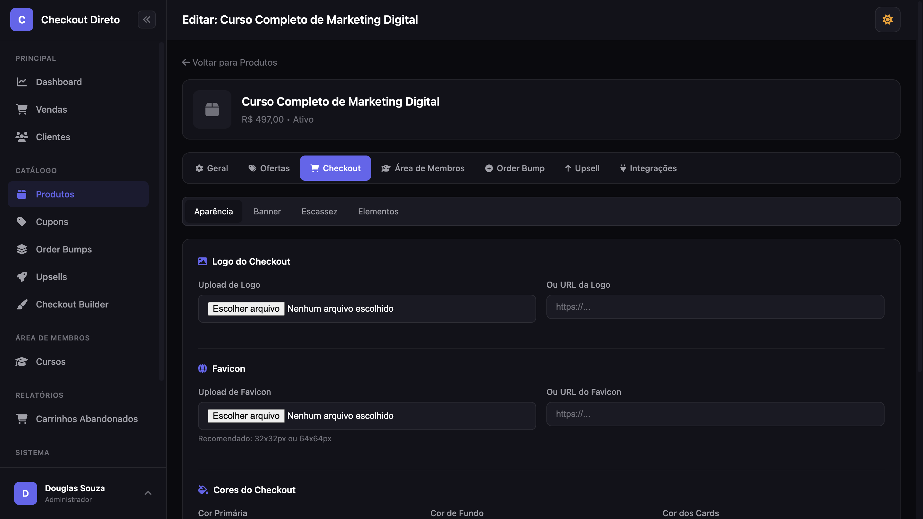923x519 pixels.
Task: Open Cursos graduation cap icon
Action: 22,362
